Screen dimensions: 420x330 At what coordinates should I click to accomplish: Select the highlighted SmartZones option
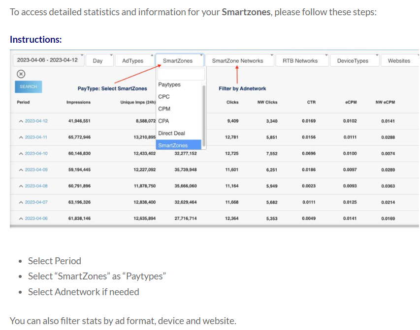pos(179,145)
